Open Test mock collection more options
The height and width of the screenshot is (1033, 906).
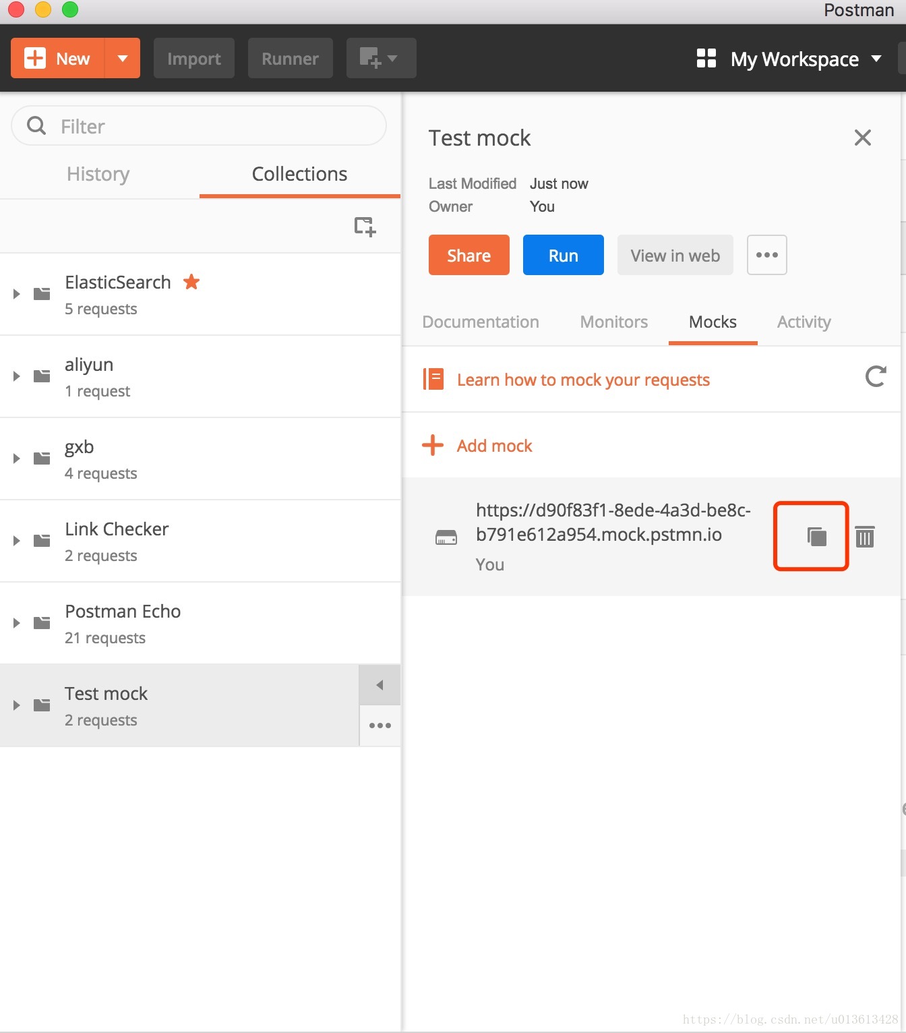380,726
